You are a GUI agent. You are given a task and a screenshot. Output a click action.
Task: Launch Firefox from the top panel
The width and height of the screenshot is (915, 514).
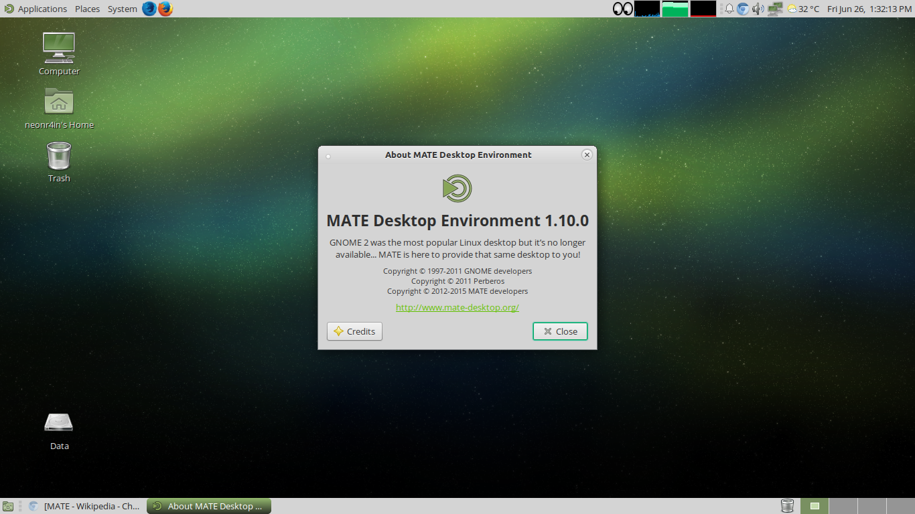(x=165, y=9)
